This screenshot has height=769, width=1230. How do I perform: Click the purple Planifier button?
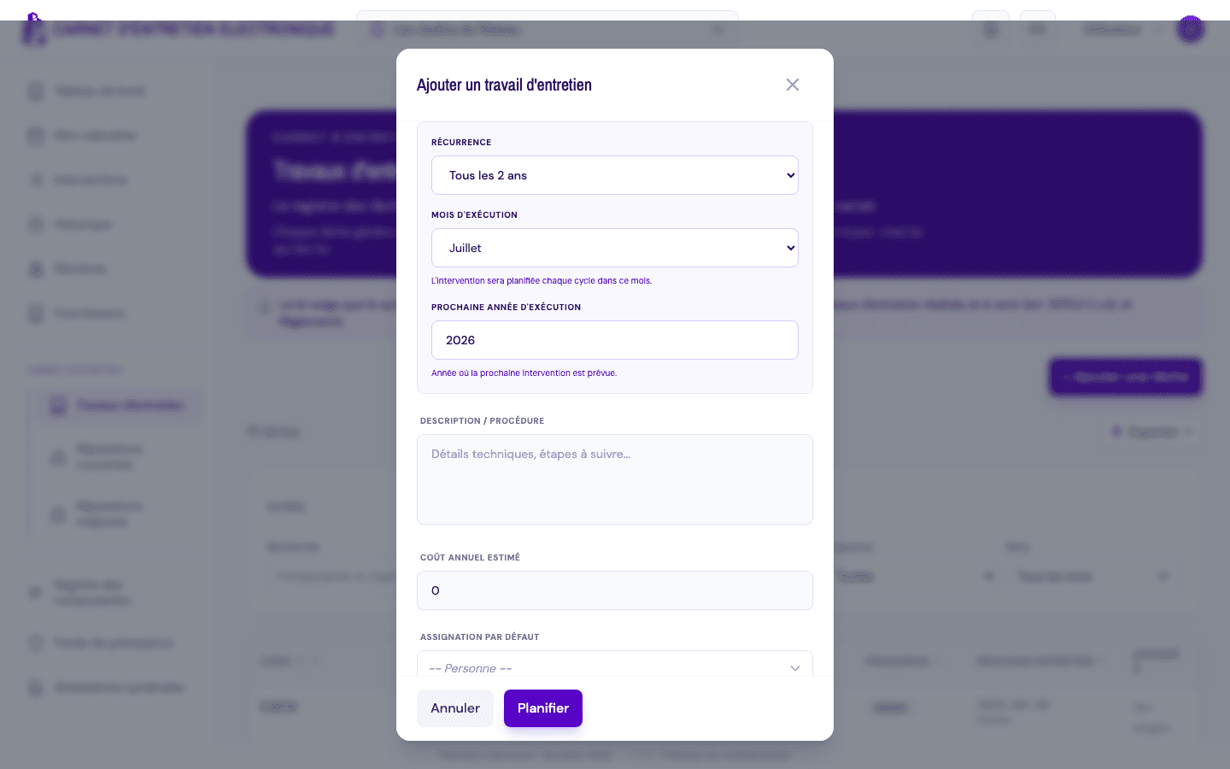pos(543,708)
